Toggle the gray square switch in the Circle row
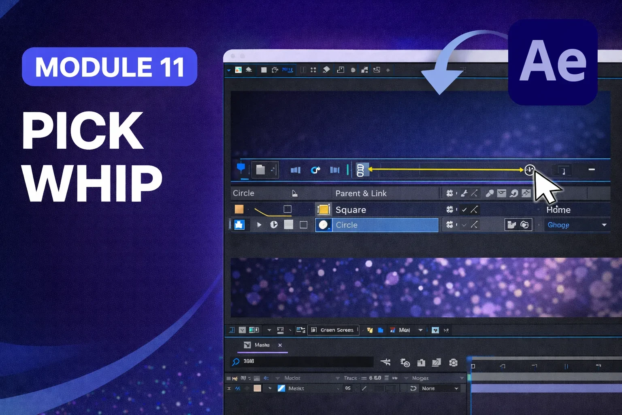 coord(288,225)
